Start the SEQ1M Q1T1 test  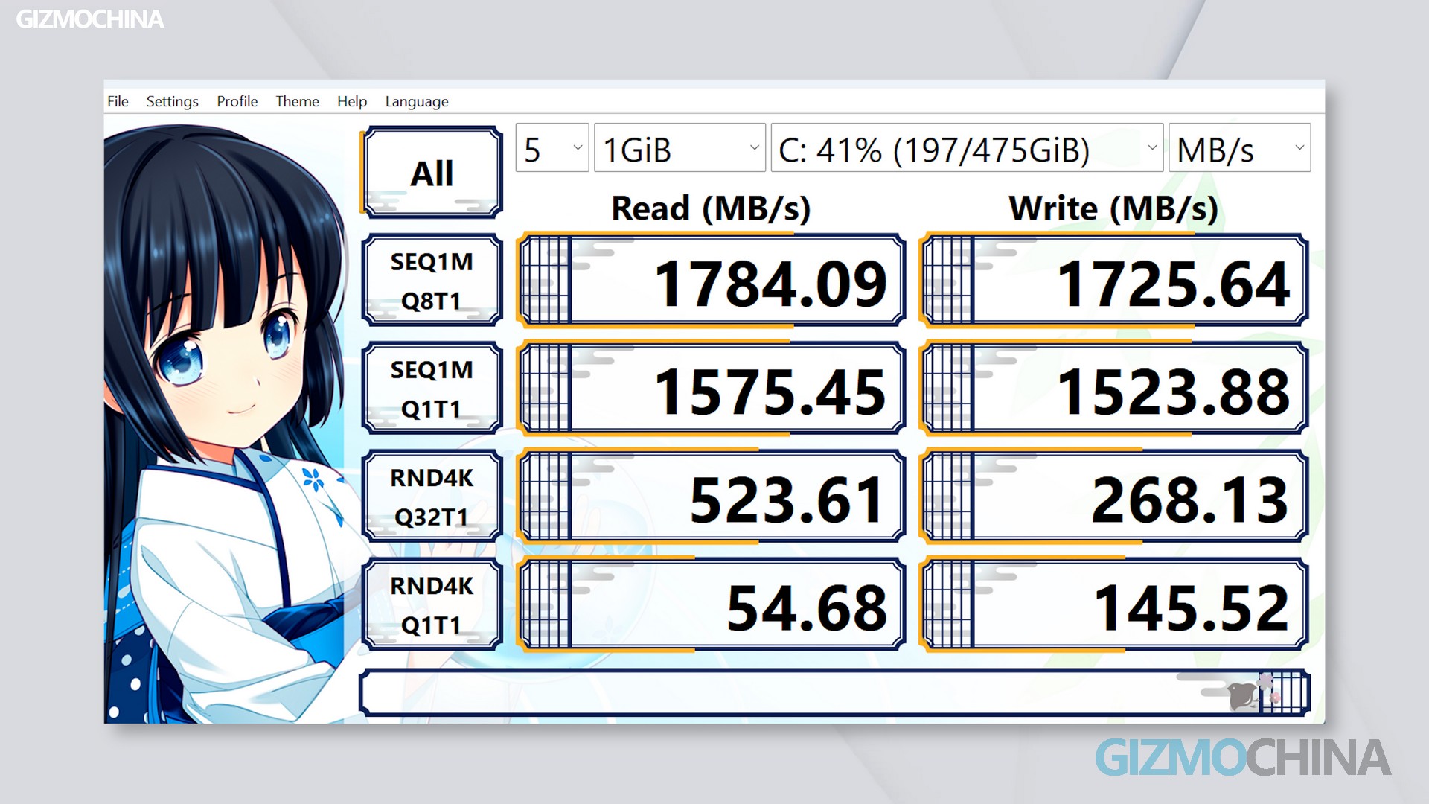(x=432, y=389)
